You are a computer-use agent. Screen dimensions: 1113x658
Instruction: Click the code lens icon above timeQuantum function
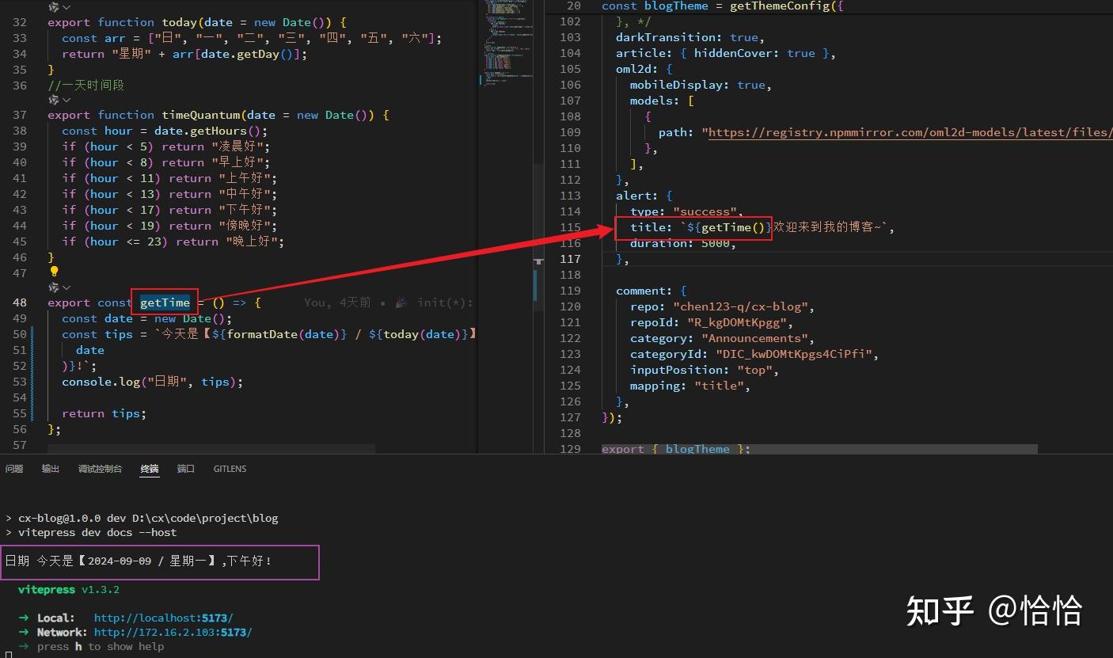pos(53,100)
